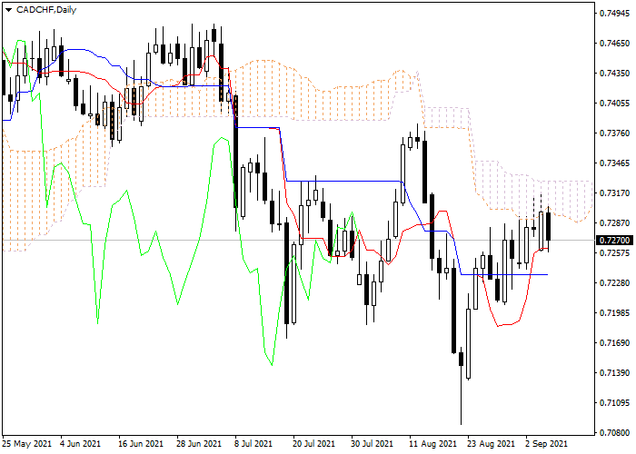Viewport: 636px width, 454px height.
Task: Select the 16 Jun 2021 date label
Action: coord(141,444)
